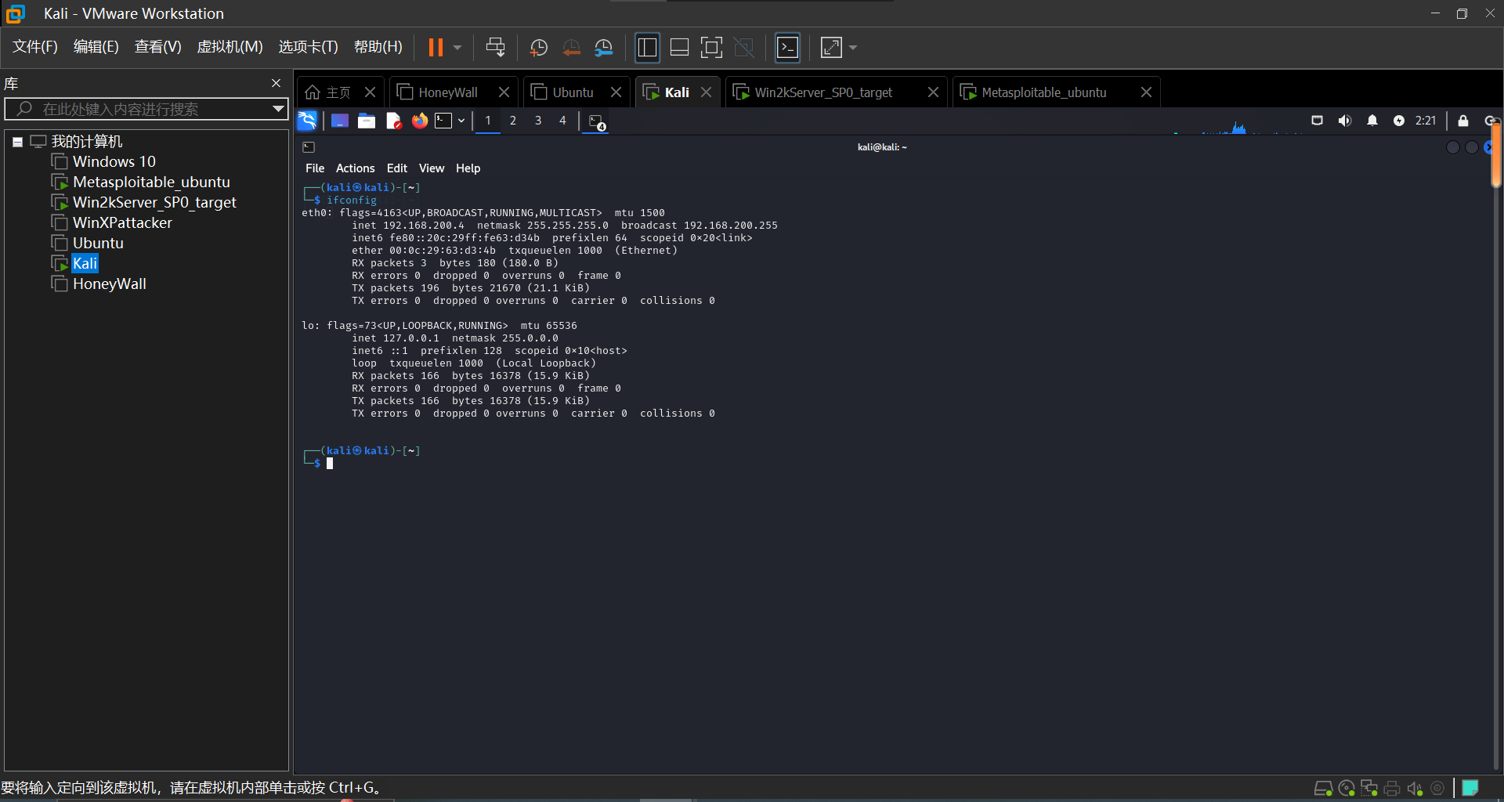Enter full screen mode
This screenshot has width=1504, height=802.
(711, 48)
